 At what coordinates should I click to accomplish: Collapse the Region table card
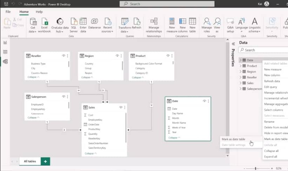click(x=87, y=77)
